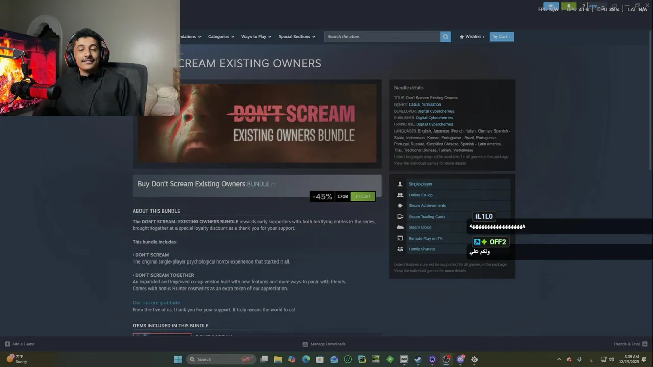Expand the Special Sections menu
This screenshot has height=367, width=653.
pos(296,37)
